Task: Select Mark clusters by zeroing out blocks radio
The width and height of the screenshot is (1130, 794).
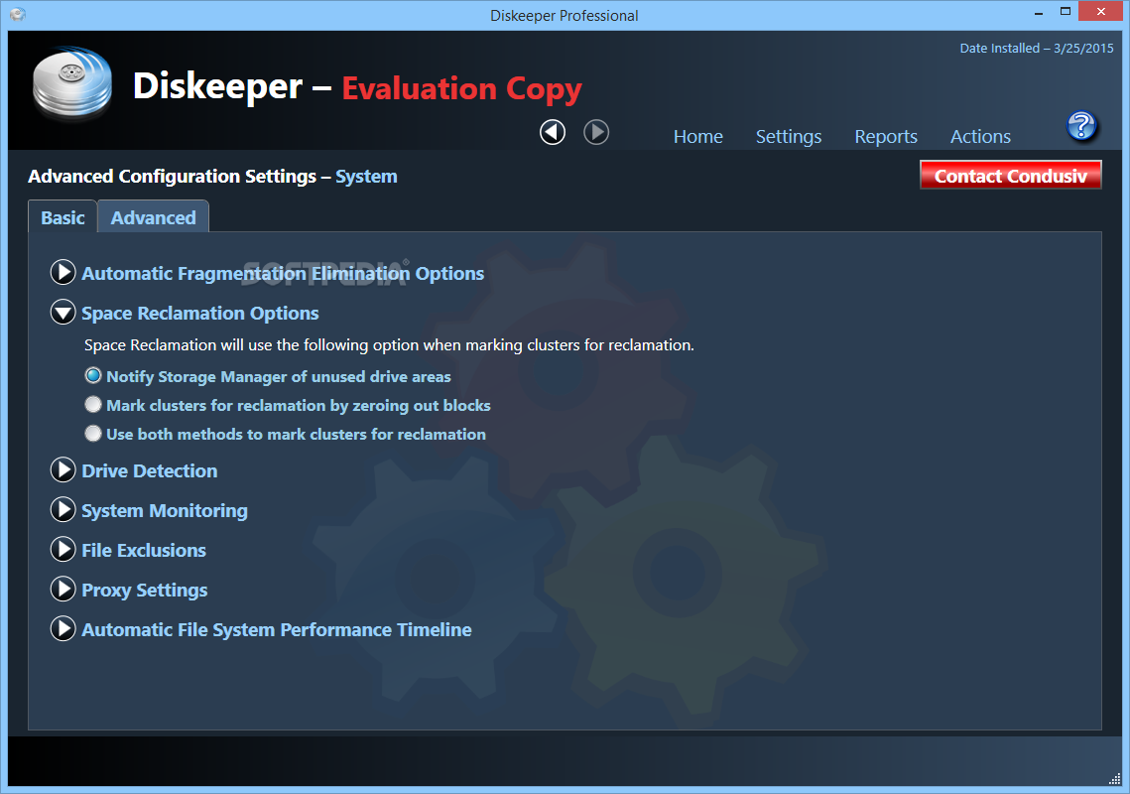Action: click(93, 405)
